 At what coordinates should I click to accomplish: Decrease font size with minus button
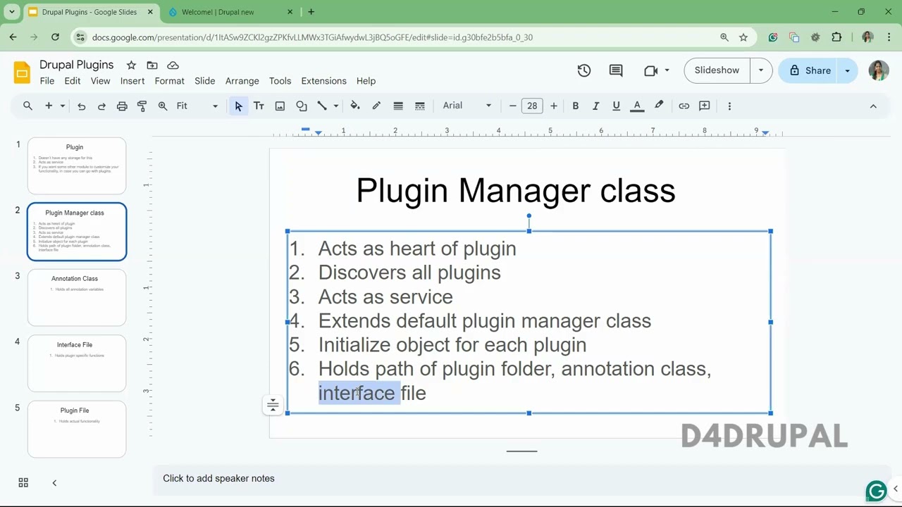512,106
